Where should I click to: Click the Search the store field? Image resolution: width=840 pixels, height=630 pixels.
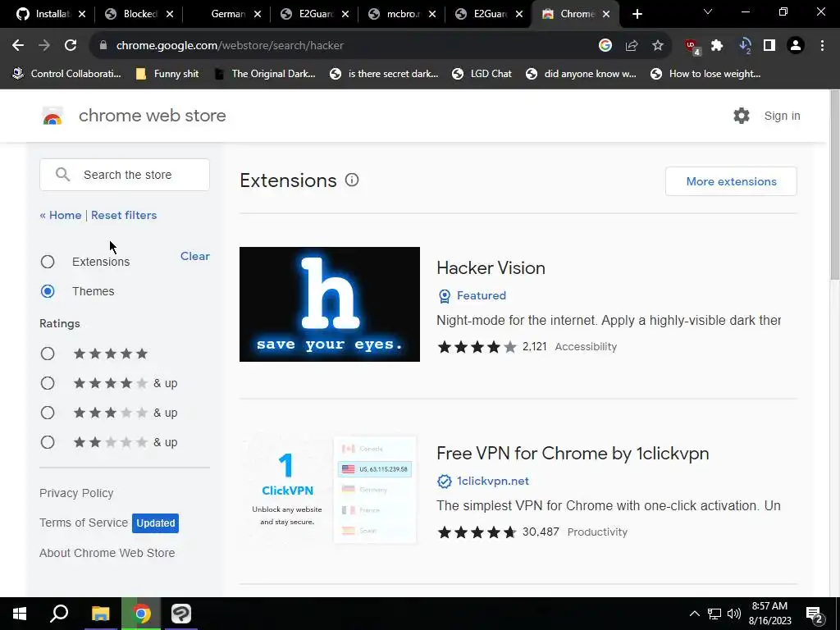click(125, 175)
